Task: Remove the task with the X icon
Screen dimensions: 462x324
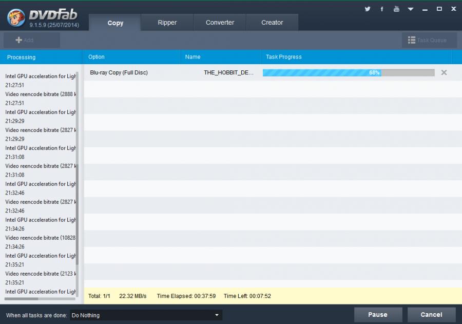Action: [444, 72]
